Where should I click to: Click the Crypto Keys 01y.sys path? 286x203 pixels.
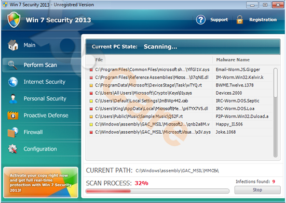click(143, 93)
